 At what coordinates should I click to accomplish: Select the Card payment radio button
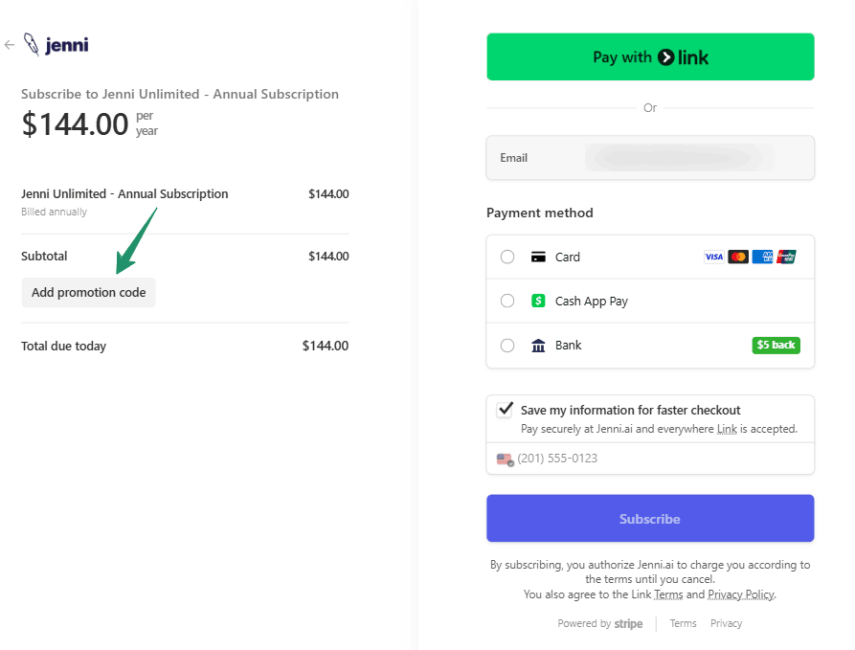[507, 257]
